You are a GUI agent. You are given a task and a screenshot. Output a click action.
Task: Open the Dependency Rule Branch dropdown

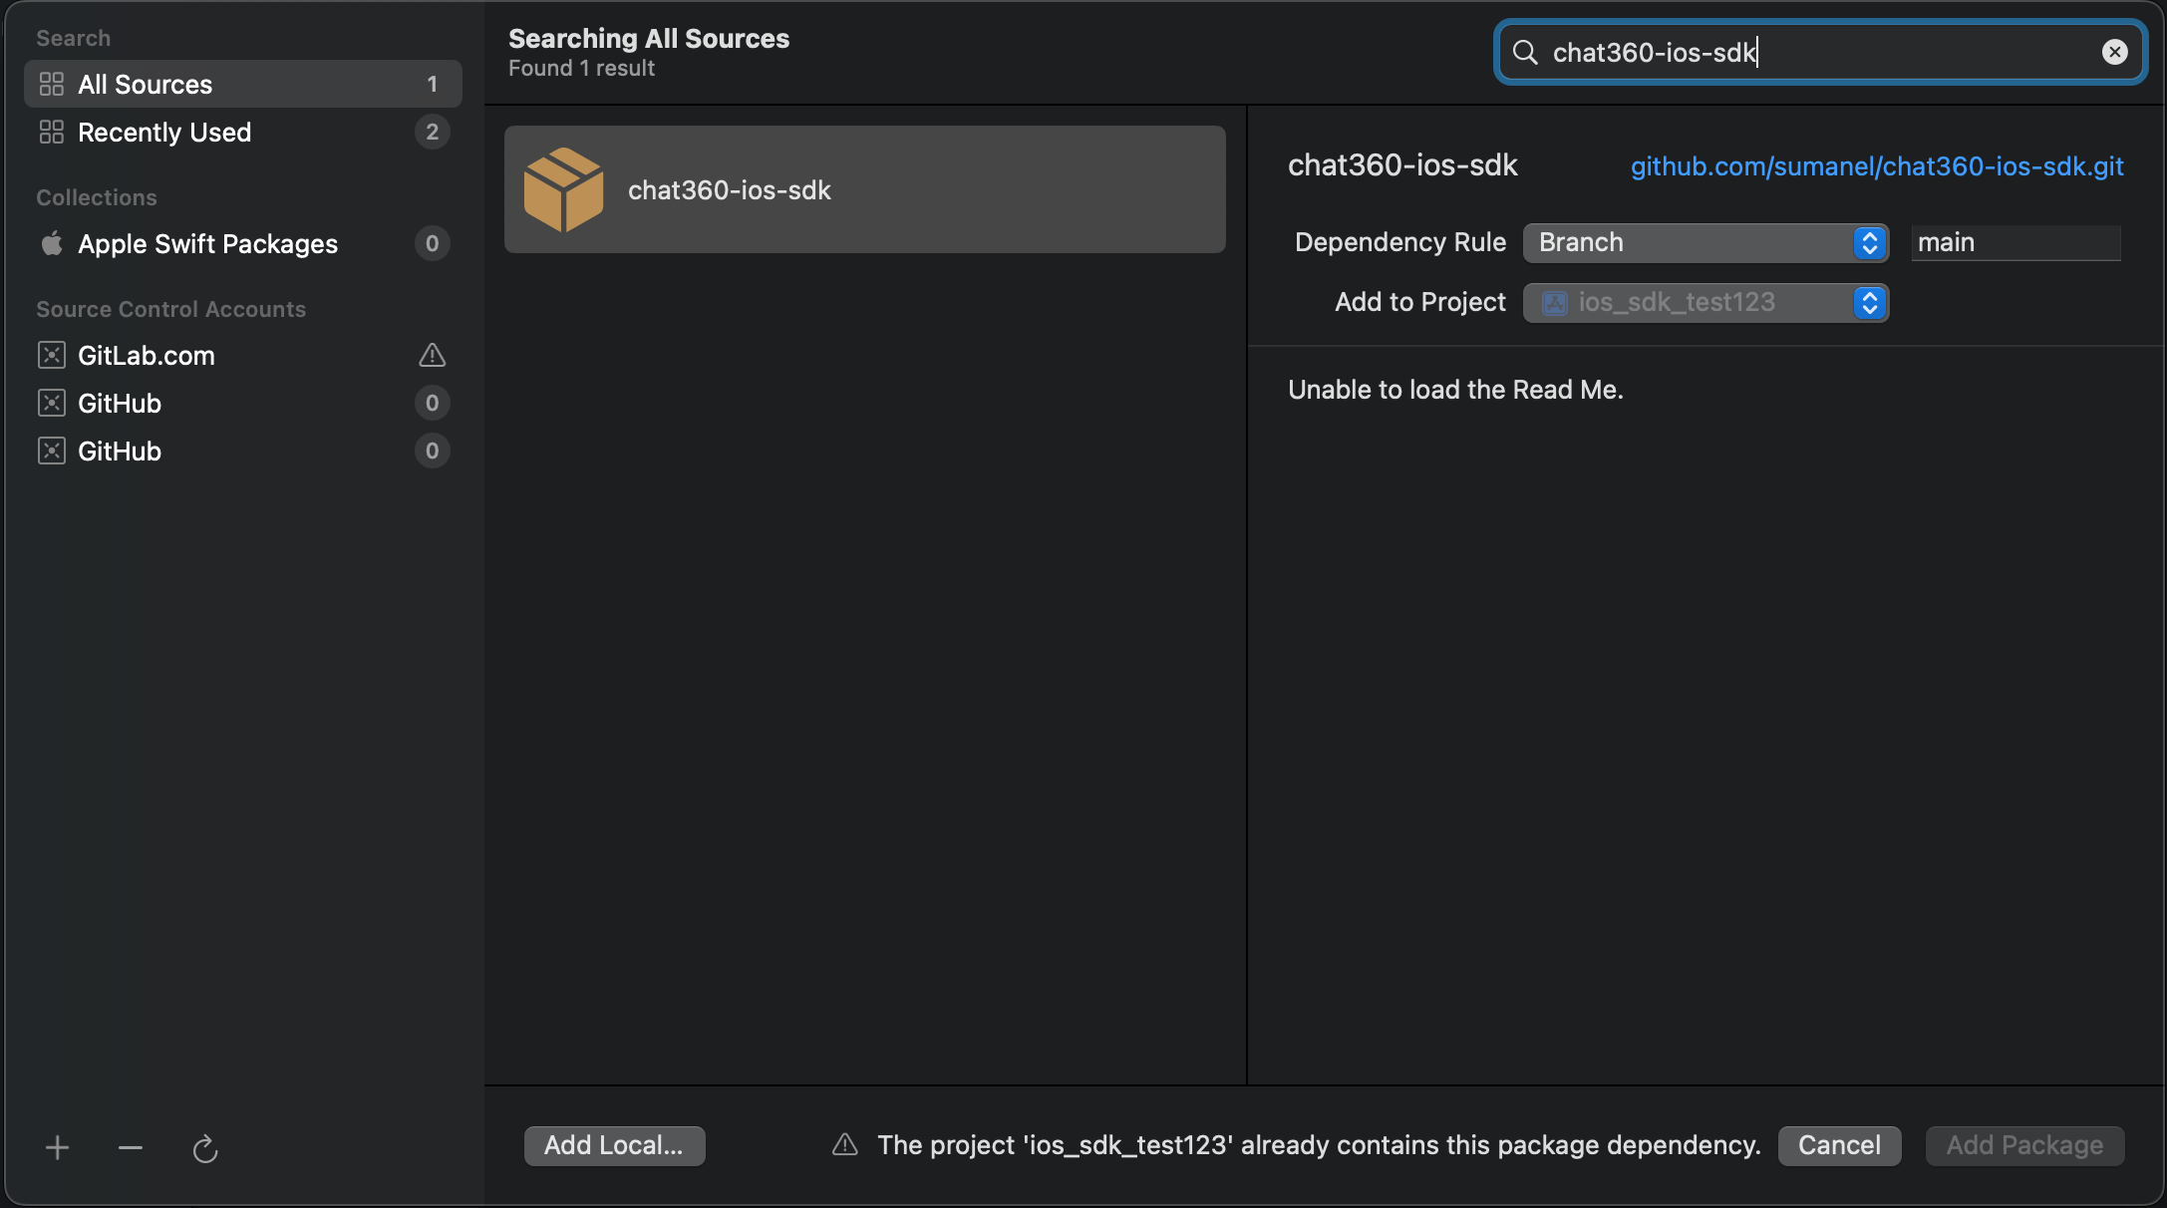point(1704,242)
